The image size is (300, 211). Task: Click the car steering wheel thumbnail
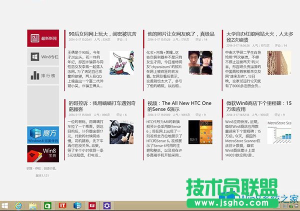[x=121, y=132]
